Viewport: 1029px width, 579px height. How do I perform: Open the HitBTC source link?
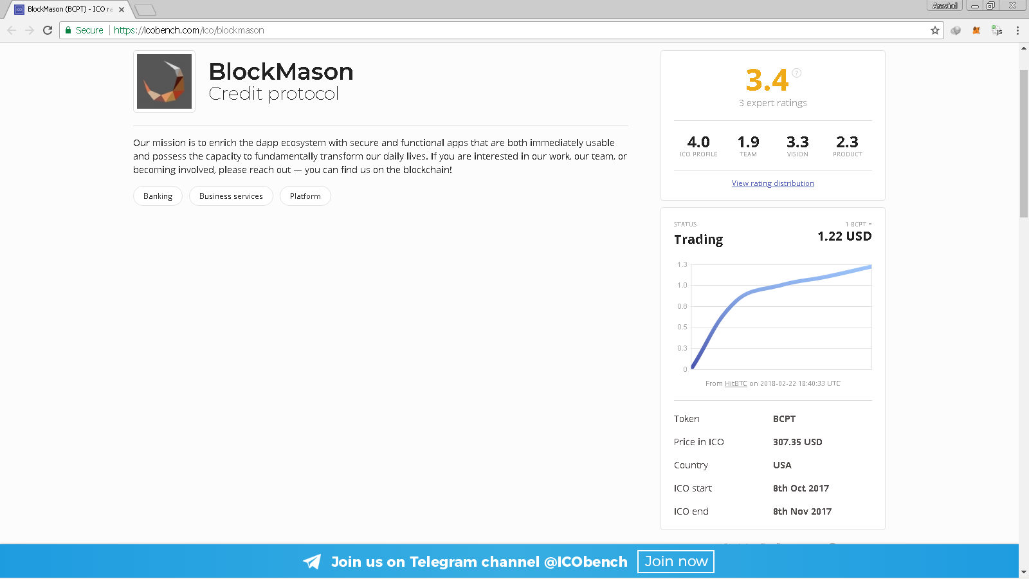[736, 383]
